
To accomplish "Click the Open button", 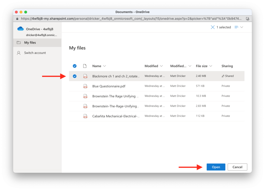I will 216,167.
